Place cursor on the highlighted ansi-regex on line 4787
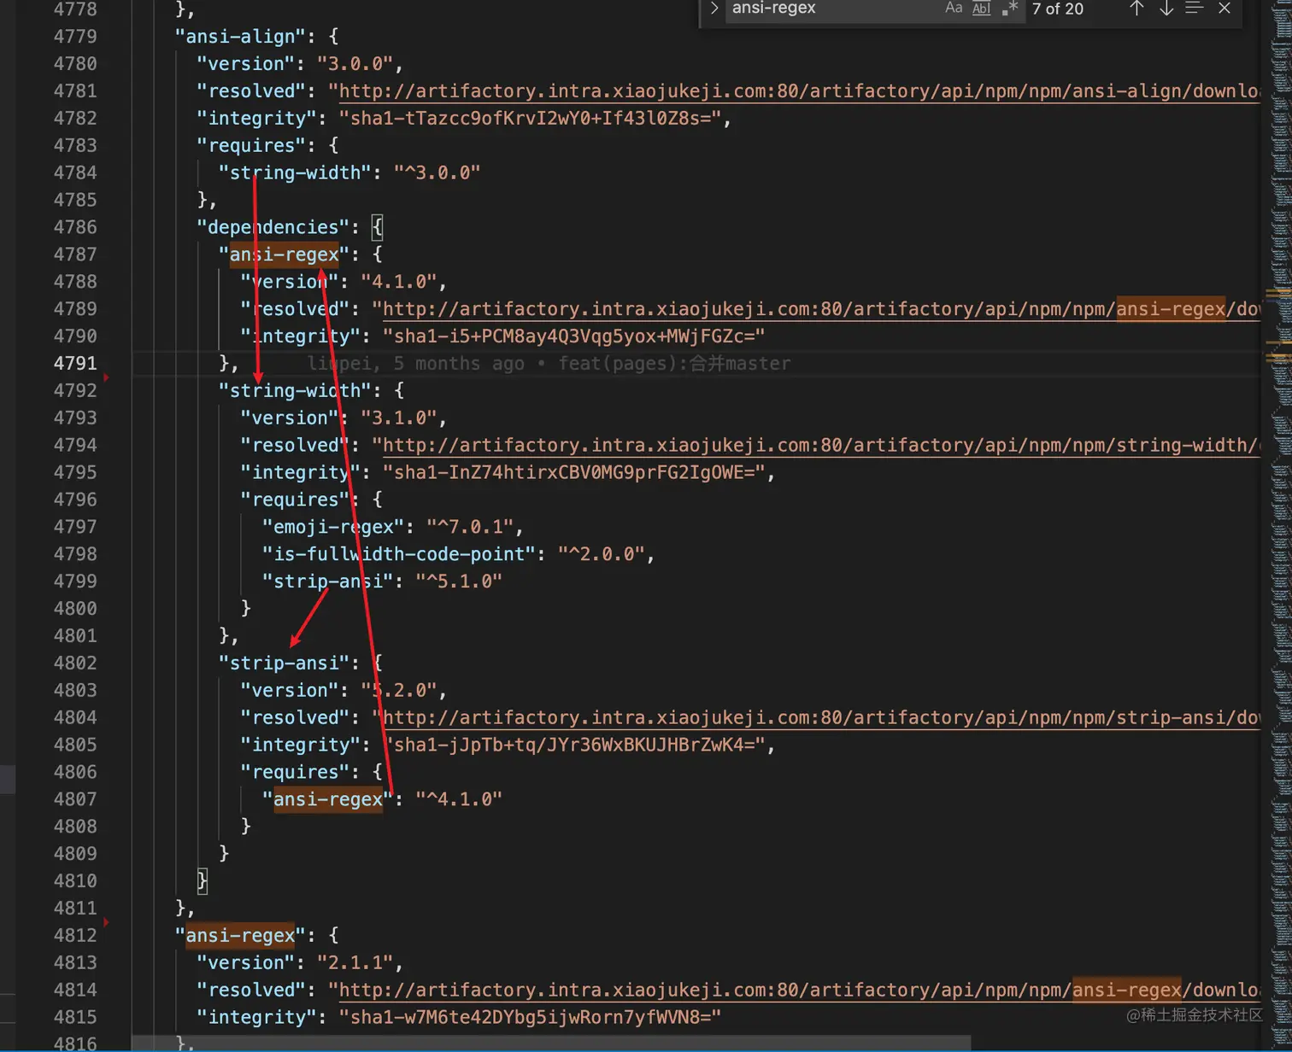1292x1052 pixels. coord(282,254)
